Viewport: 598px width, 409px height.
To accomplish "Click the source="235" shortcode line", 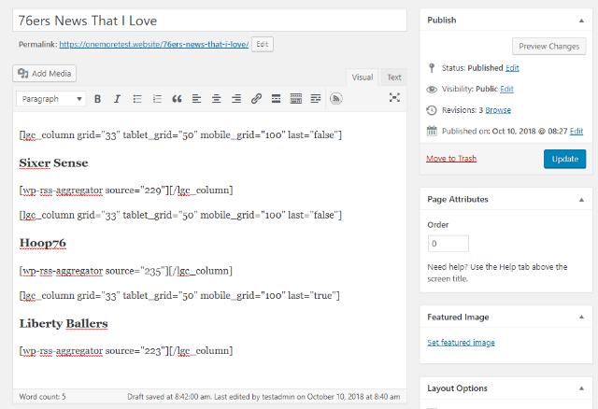I will tap(126, 271).
